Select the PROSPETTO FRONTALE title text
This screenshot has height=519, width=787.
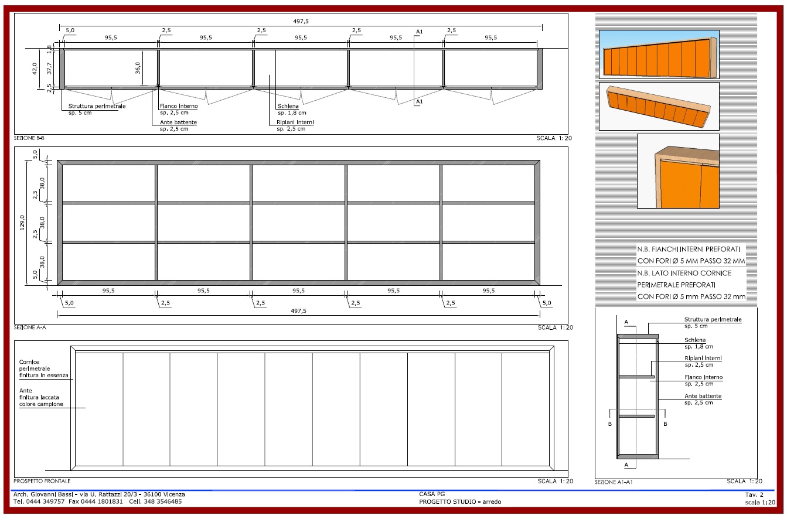(x=42, y=482)
